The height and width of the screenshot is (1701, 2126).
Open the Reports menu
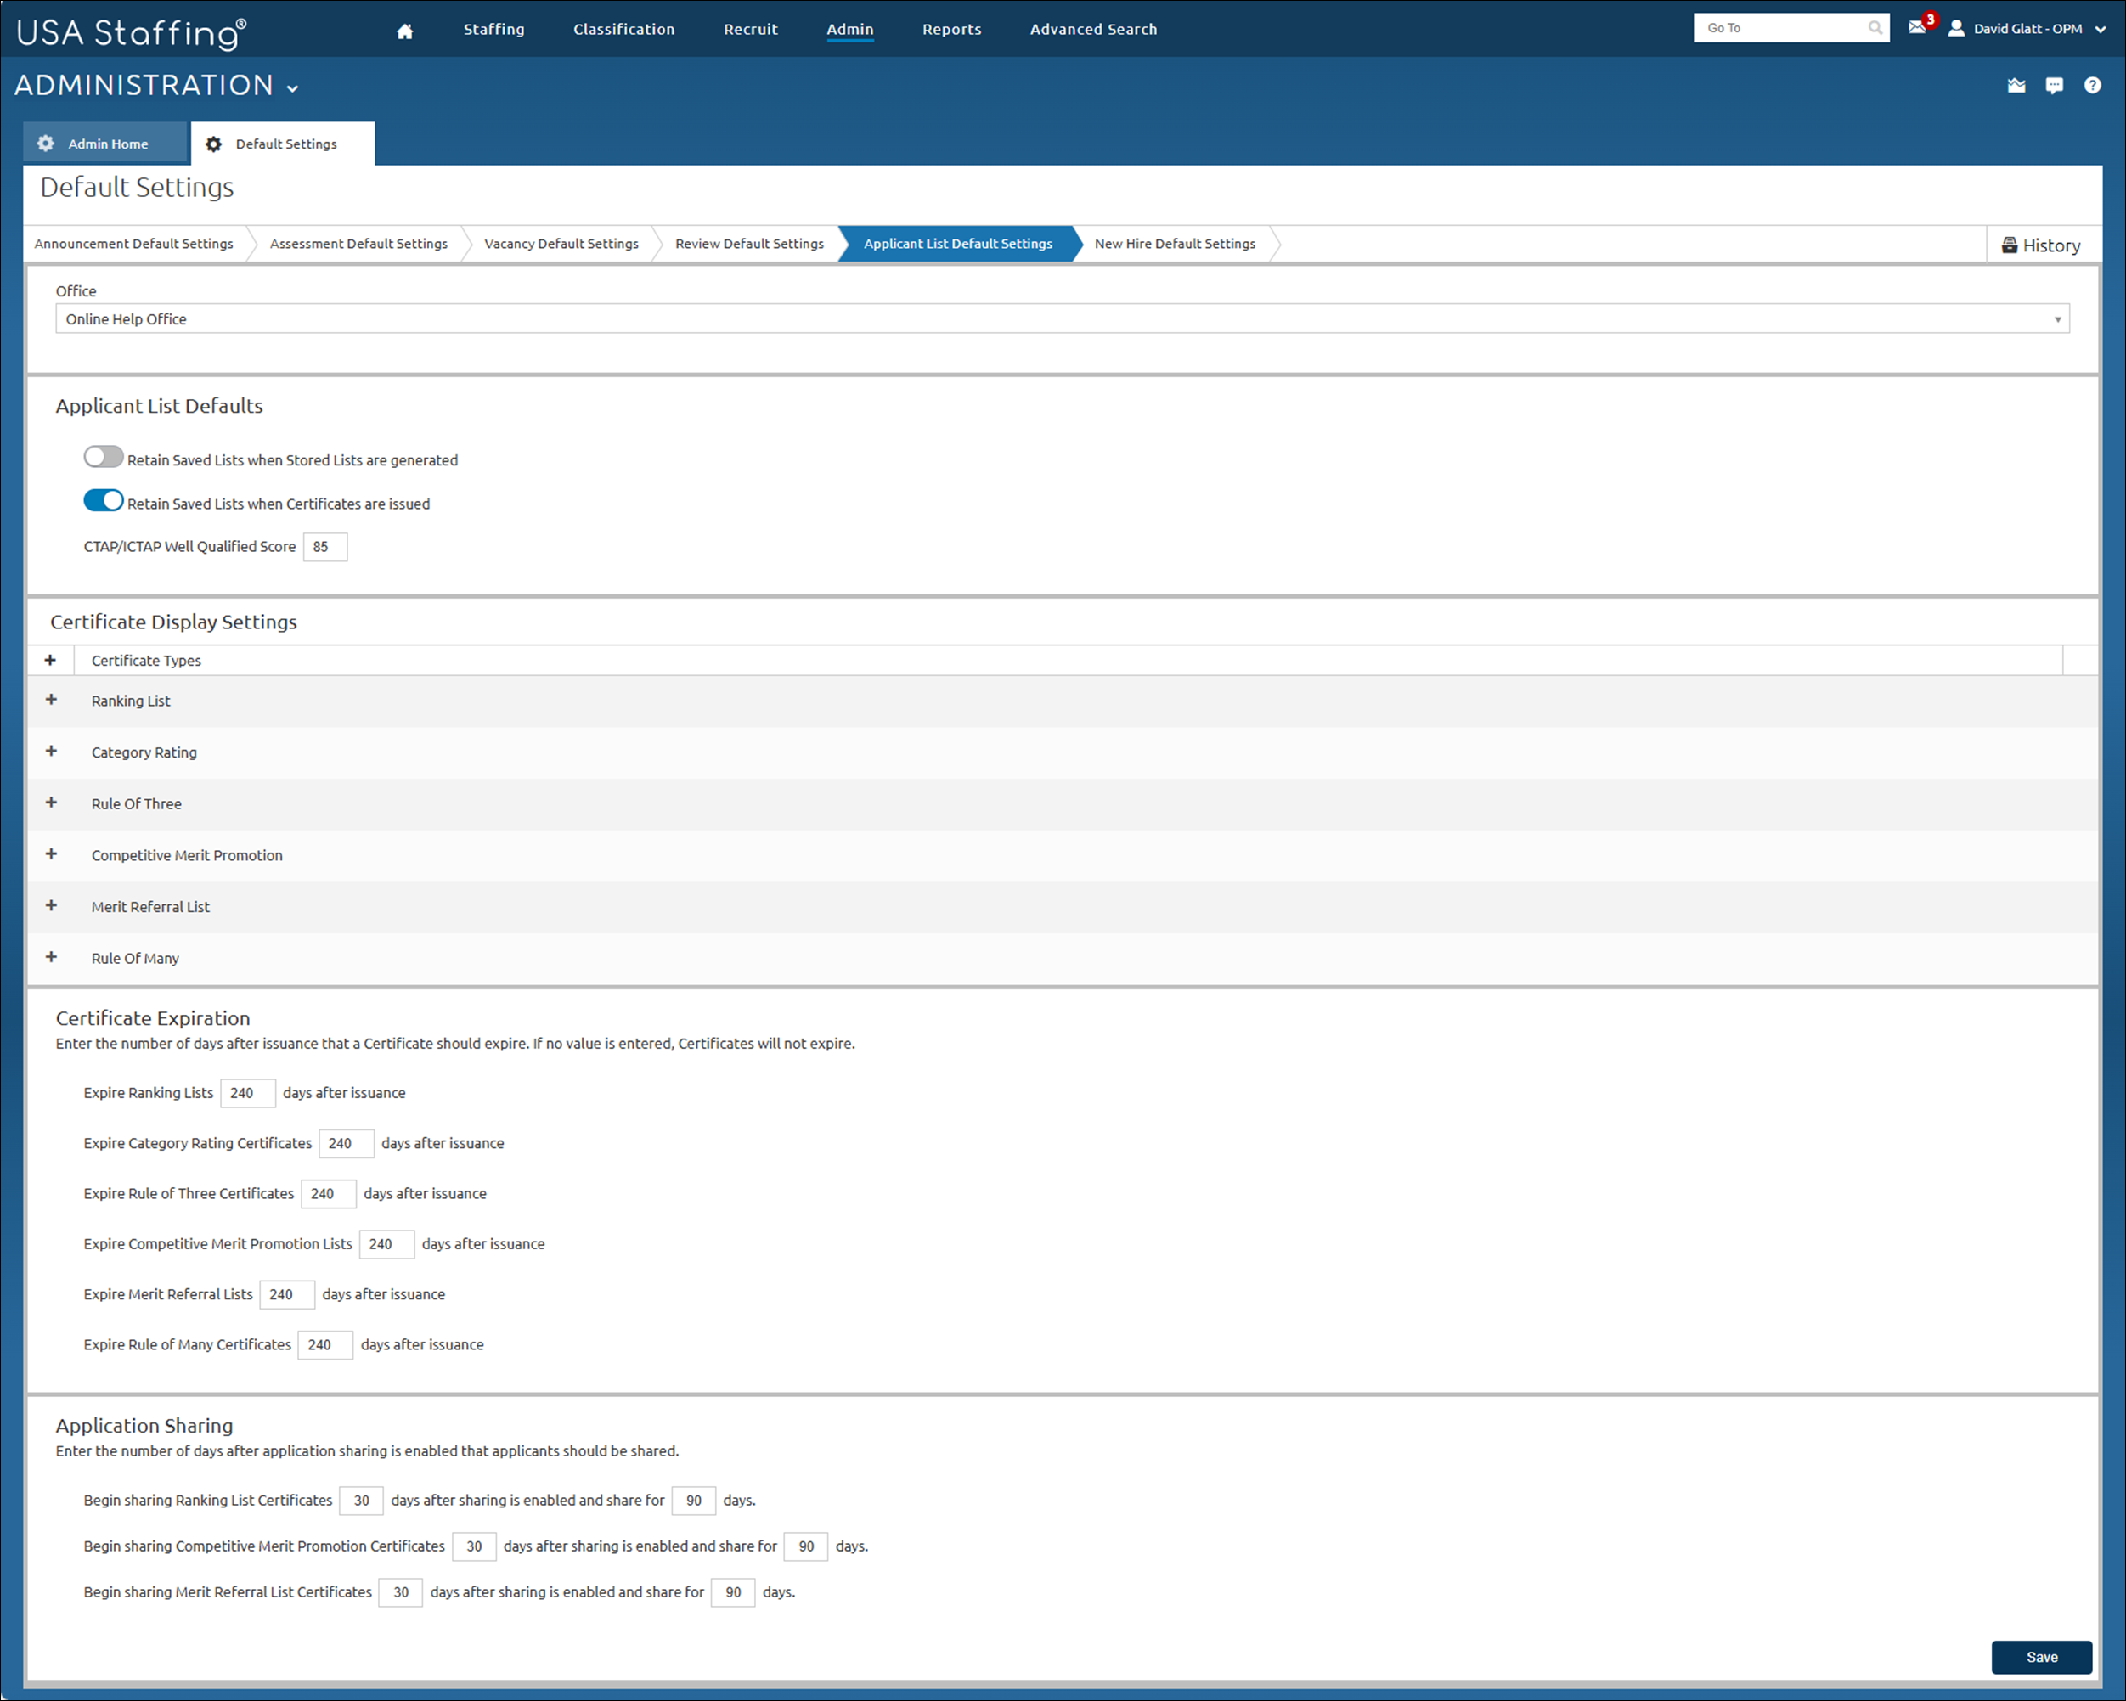coord(951,30)
